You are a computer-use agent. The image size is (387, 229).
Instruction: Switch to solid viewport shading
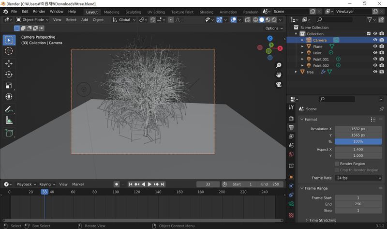262,20
